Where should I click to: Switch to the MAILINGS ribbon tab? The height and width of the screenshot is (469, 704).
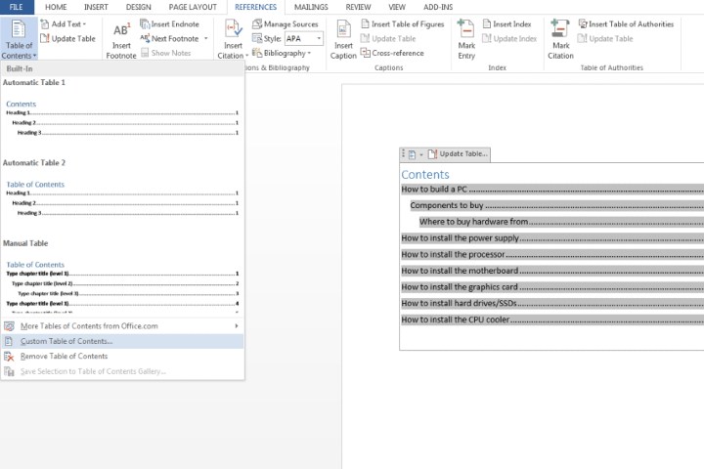[x=311, y=7]
